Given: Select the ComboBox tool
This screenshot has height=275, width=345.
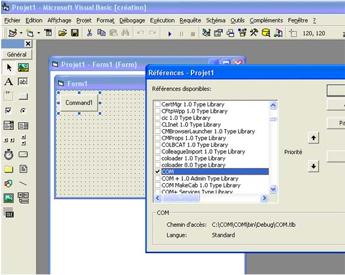Looking at the screenshot, I should pyautogui.click(x=9, y=125).
